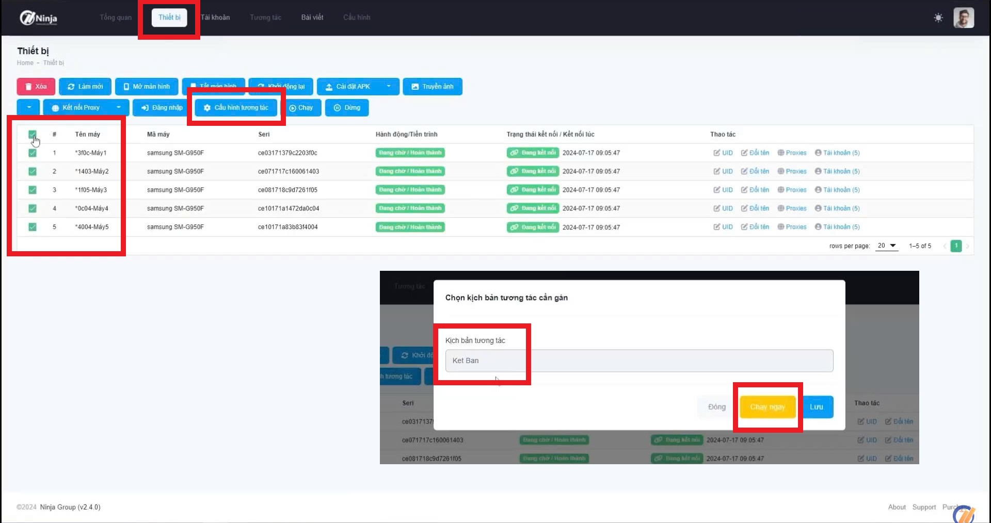Open Tài khoản (5) for the Máy4 row
991x523 pixels.
coord(837,208)
